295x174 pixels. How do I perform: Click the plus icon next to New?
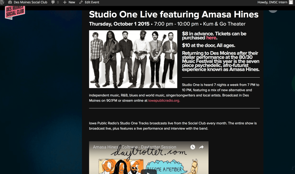(65, 2)
